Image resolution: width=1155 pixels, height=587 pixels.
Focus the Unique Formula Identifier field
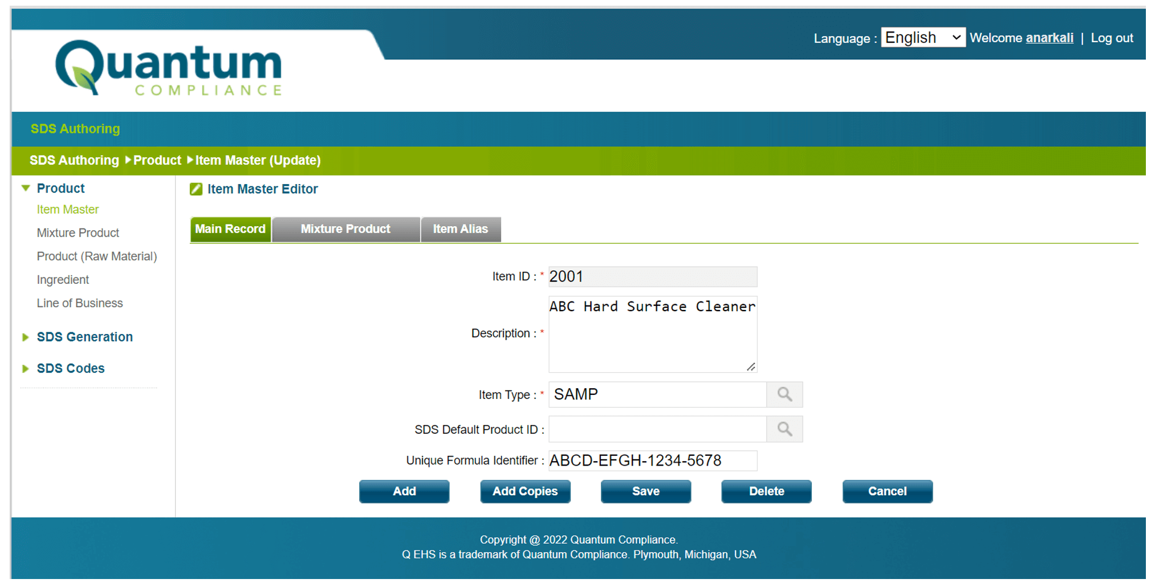click(x=653, y=460)
